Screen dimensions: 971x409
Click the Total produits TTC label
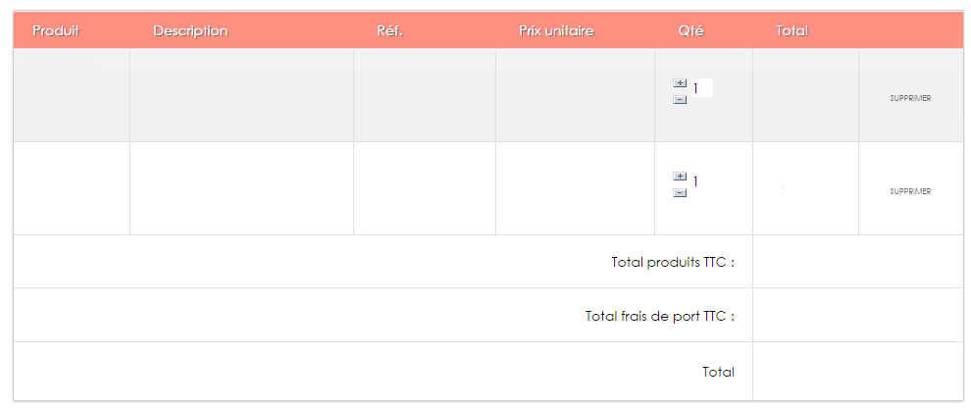pyautogui.click(x=673, y=262)
